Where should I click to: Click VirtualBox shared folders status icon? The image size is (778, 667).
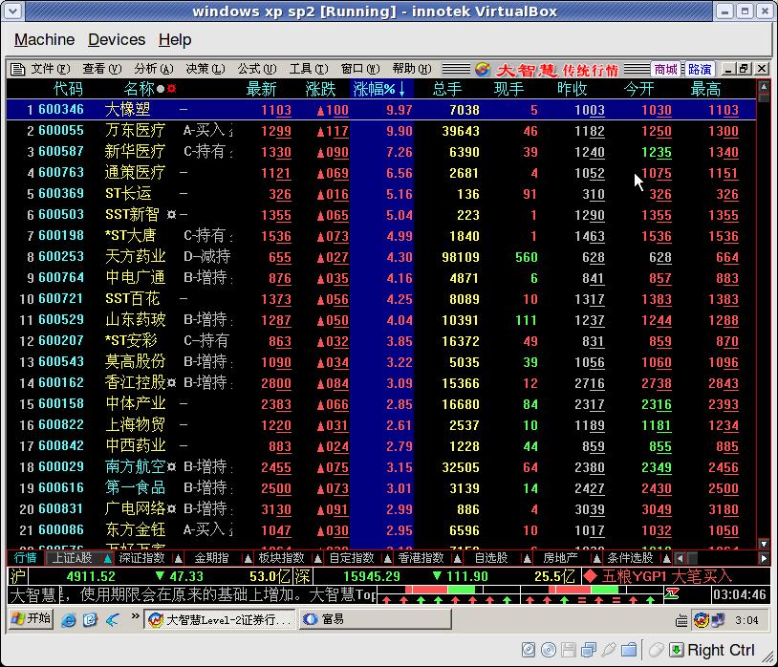629,650
